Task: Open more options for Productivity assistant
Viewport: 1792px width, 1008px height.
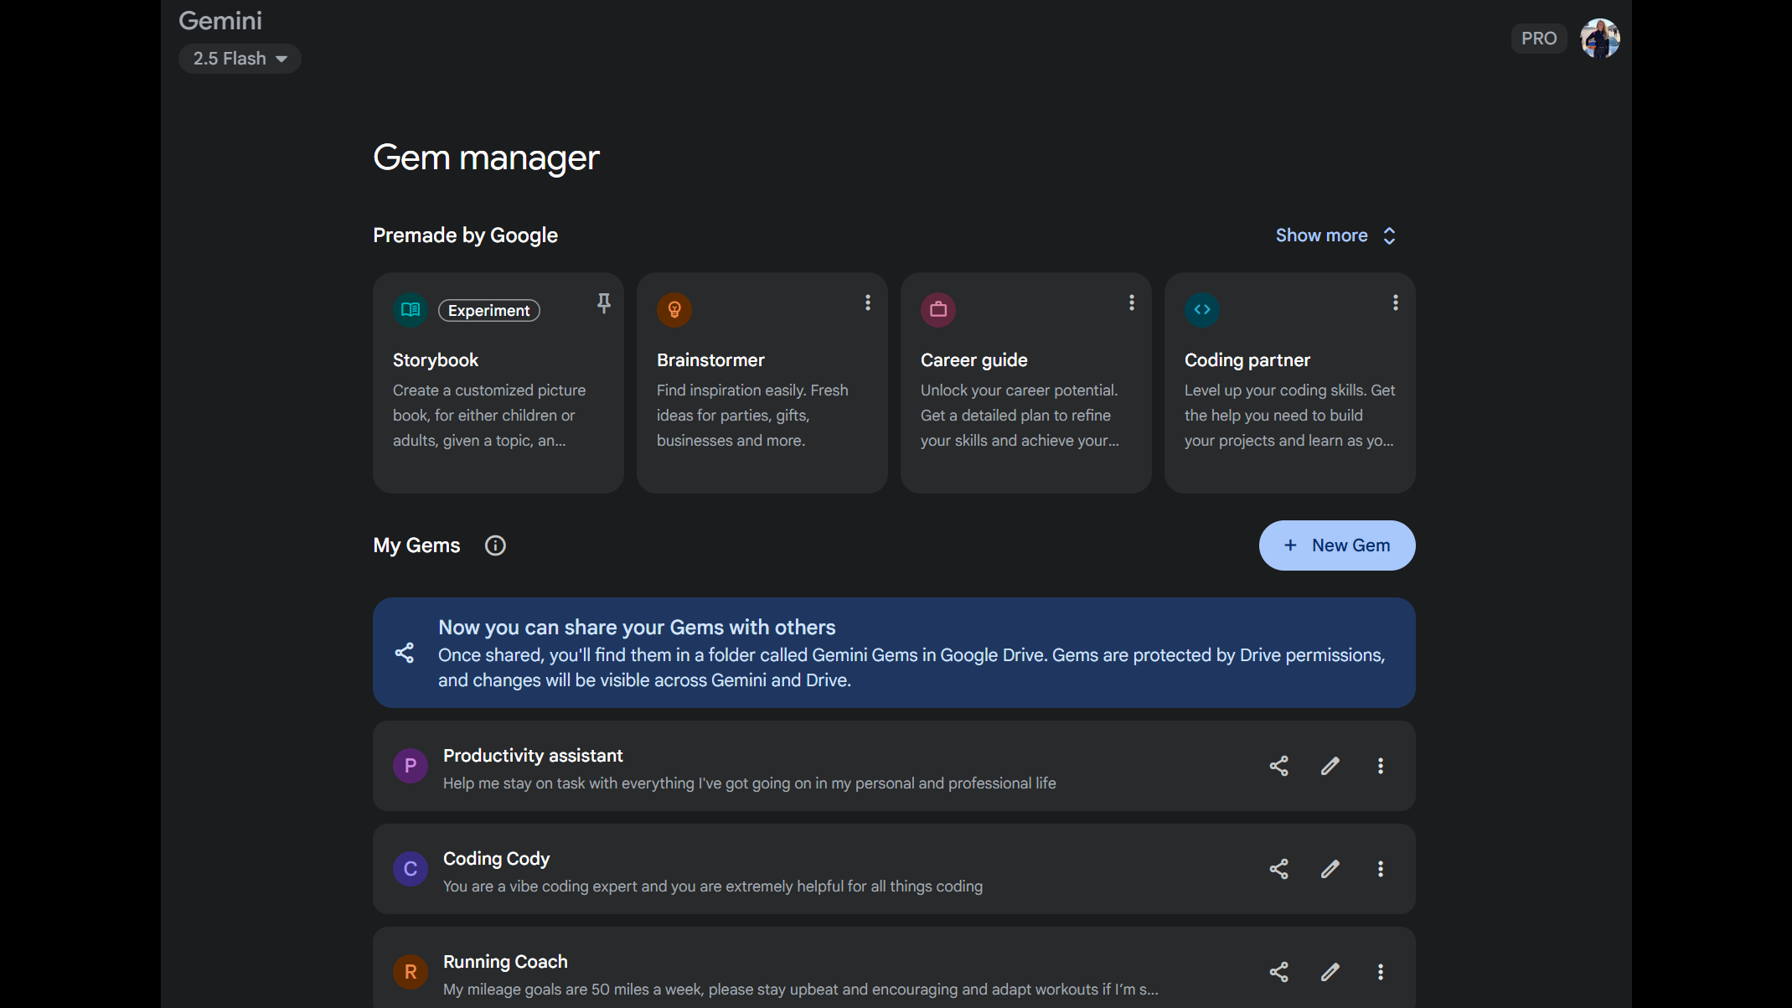Action: 1380,766
